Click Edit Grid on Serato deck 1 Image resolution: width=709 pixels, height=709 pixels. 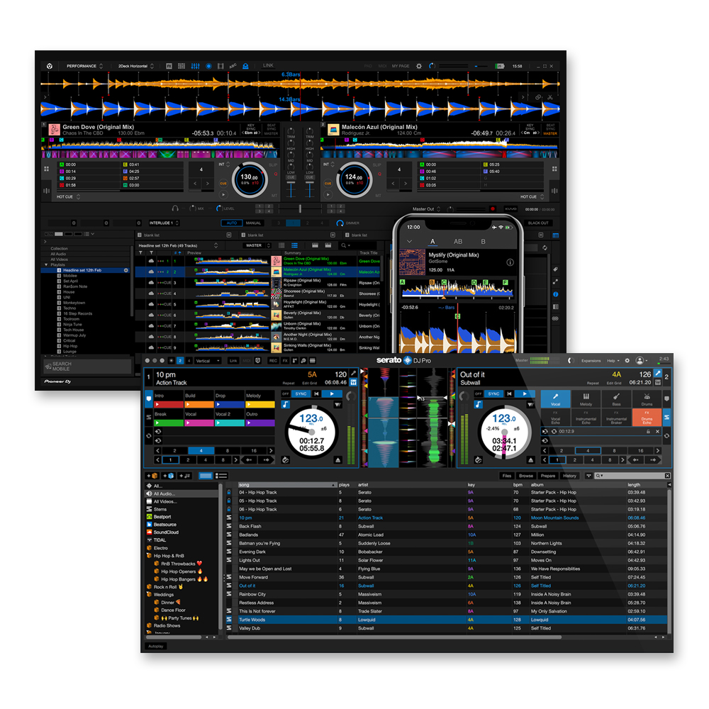309,384
